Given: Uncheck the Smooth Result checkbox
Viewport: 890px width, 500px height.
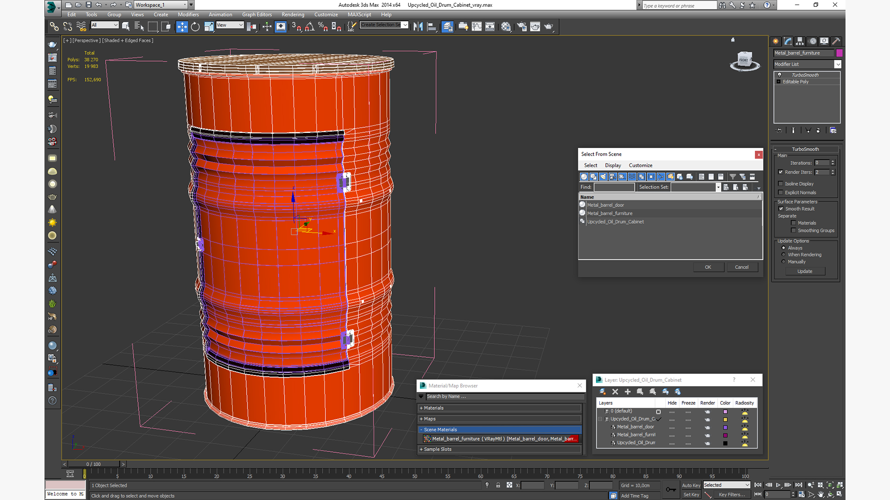Looking at the screenshot, I should pyautogui.click(x=781, y=209).
